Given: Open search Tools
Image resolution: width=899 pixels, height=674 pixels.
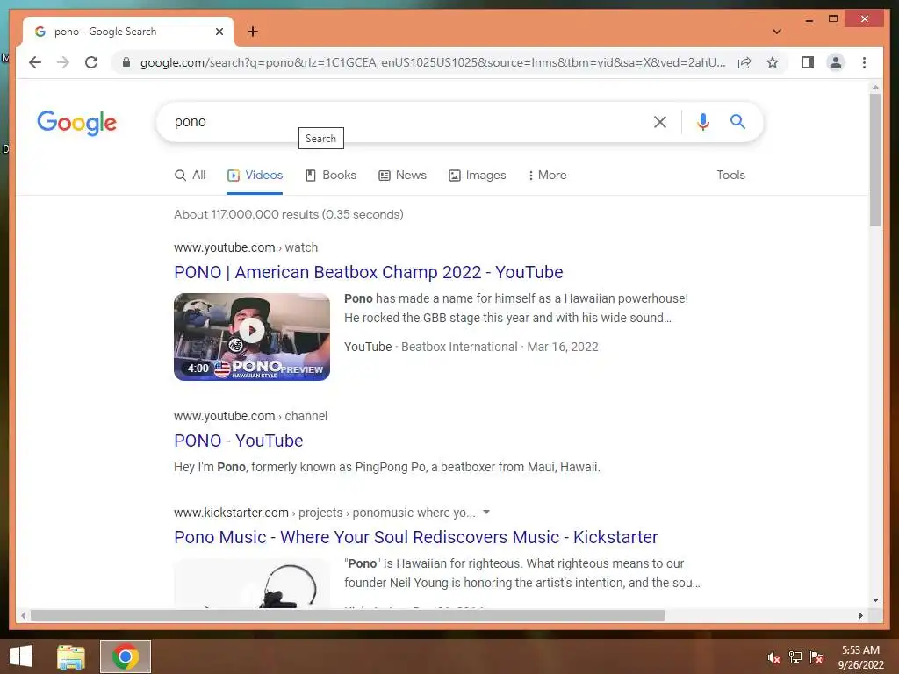Looking at the screenshot, I should click(x=730, y=176).
